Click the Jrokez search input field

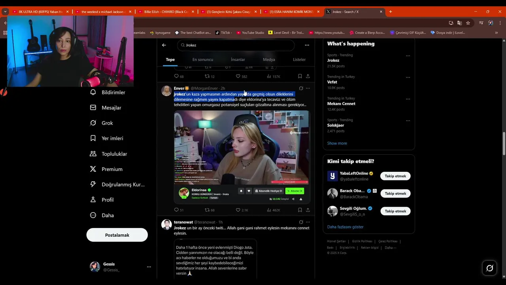236,45
